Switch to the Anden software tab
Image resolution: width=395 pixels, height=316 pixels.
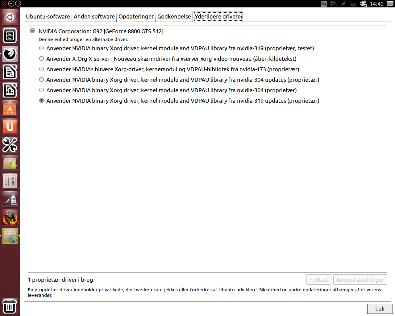click(94, 16)
